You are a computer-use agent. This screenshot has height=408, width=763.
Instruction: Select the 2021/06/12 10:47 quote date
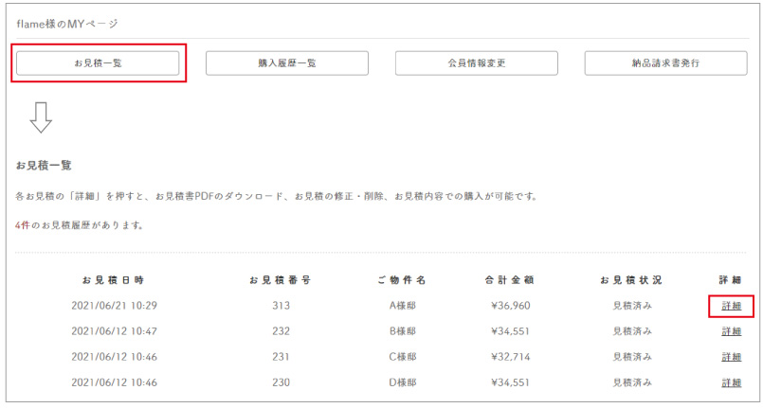point(114,331)
